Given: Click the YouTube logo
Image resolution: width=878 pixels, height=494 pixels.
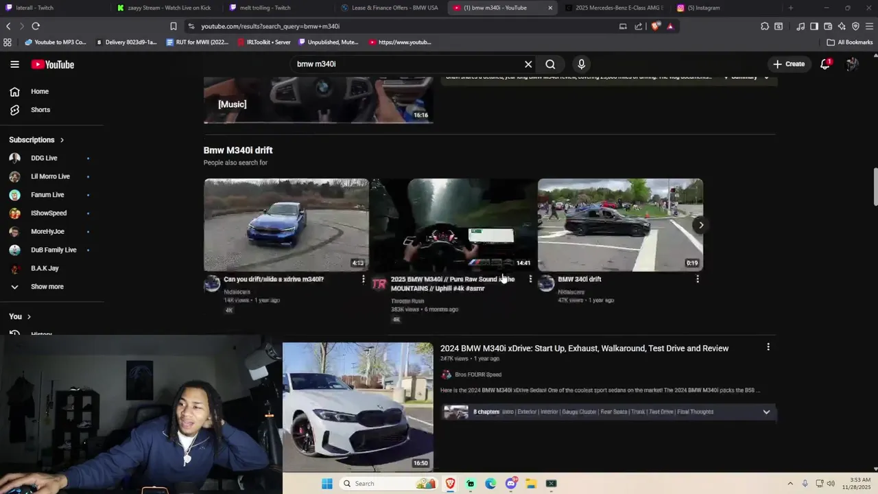Looking at the screenshot, I should 52,64.
